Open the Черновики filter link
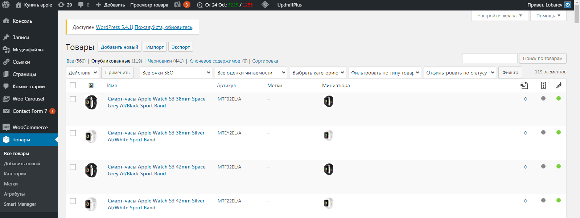The height and width of the screenshot is (218, 580). pos(160,61)
